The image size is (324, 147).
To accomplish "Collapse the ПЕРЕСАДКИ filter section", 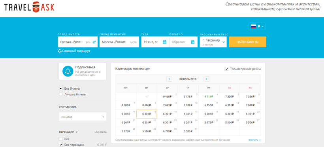I will [x=68, y=132].
